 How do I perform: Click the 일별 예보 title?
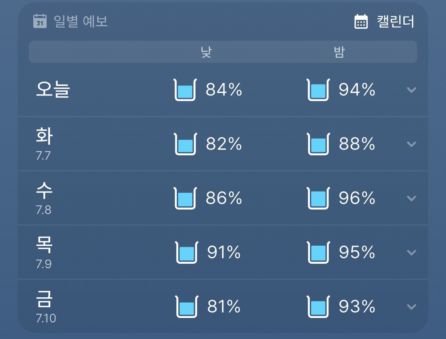(x=81, y=21)
